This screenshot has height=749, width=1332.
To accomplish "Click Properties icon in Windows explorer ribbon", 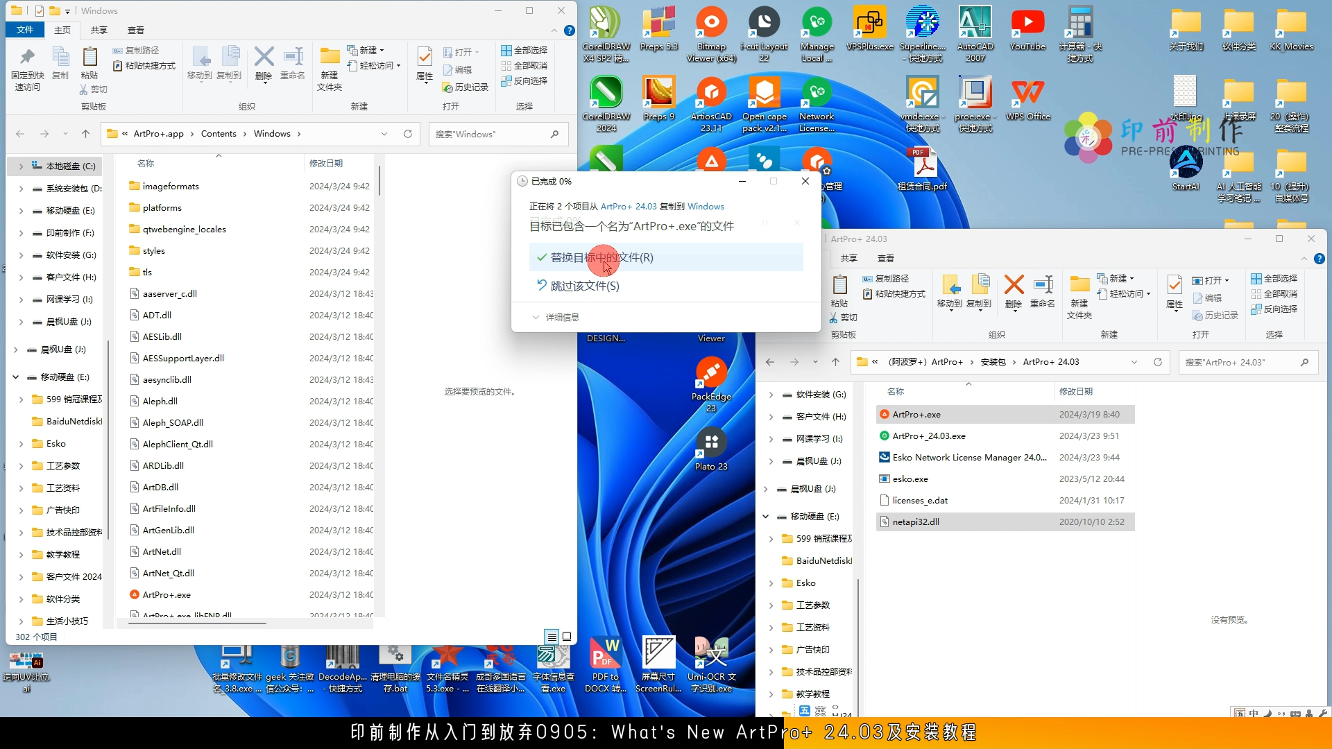I will [x=425, y=64].
